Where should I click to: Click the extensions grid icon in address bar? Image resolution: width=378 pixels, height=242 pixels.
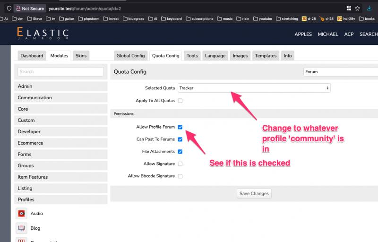[x=349, y=9]
